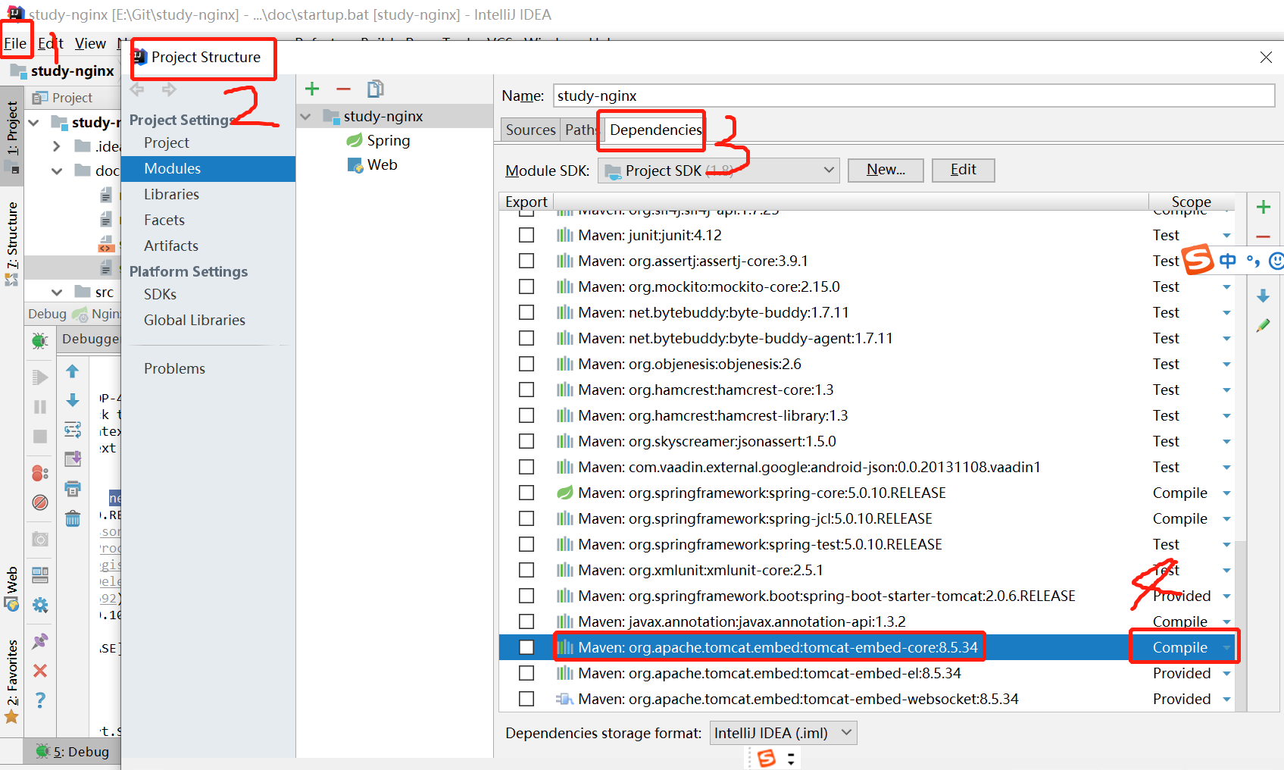This screenshot has width=1284, height=770.
Task: Open the View menu
Action: pyautogui.click(x=90, y=43)
